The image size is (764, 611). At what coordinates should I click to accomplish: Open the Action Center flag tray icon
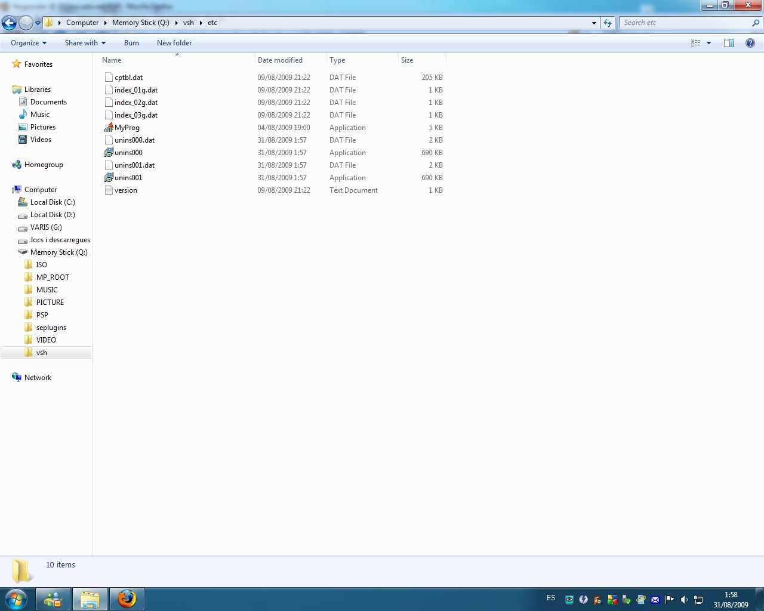(x=670, y=600)
